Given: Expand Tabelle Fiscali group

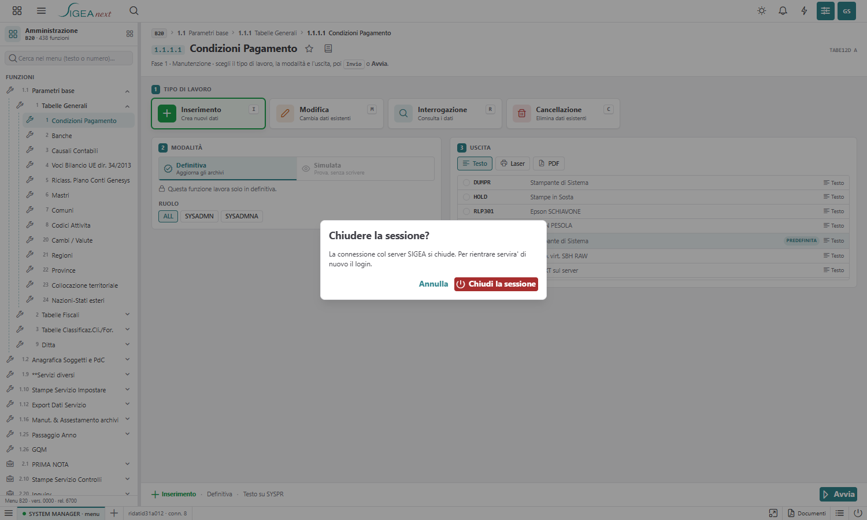Looking at the screenshot, I should (x=127, y=315).
